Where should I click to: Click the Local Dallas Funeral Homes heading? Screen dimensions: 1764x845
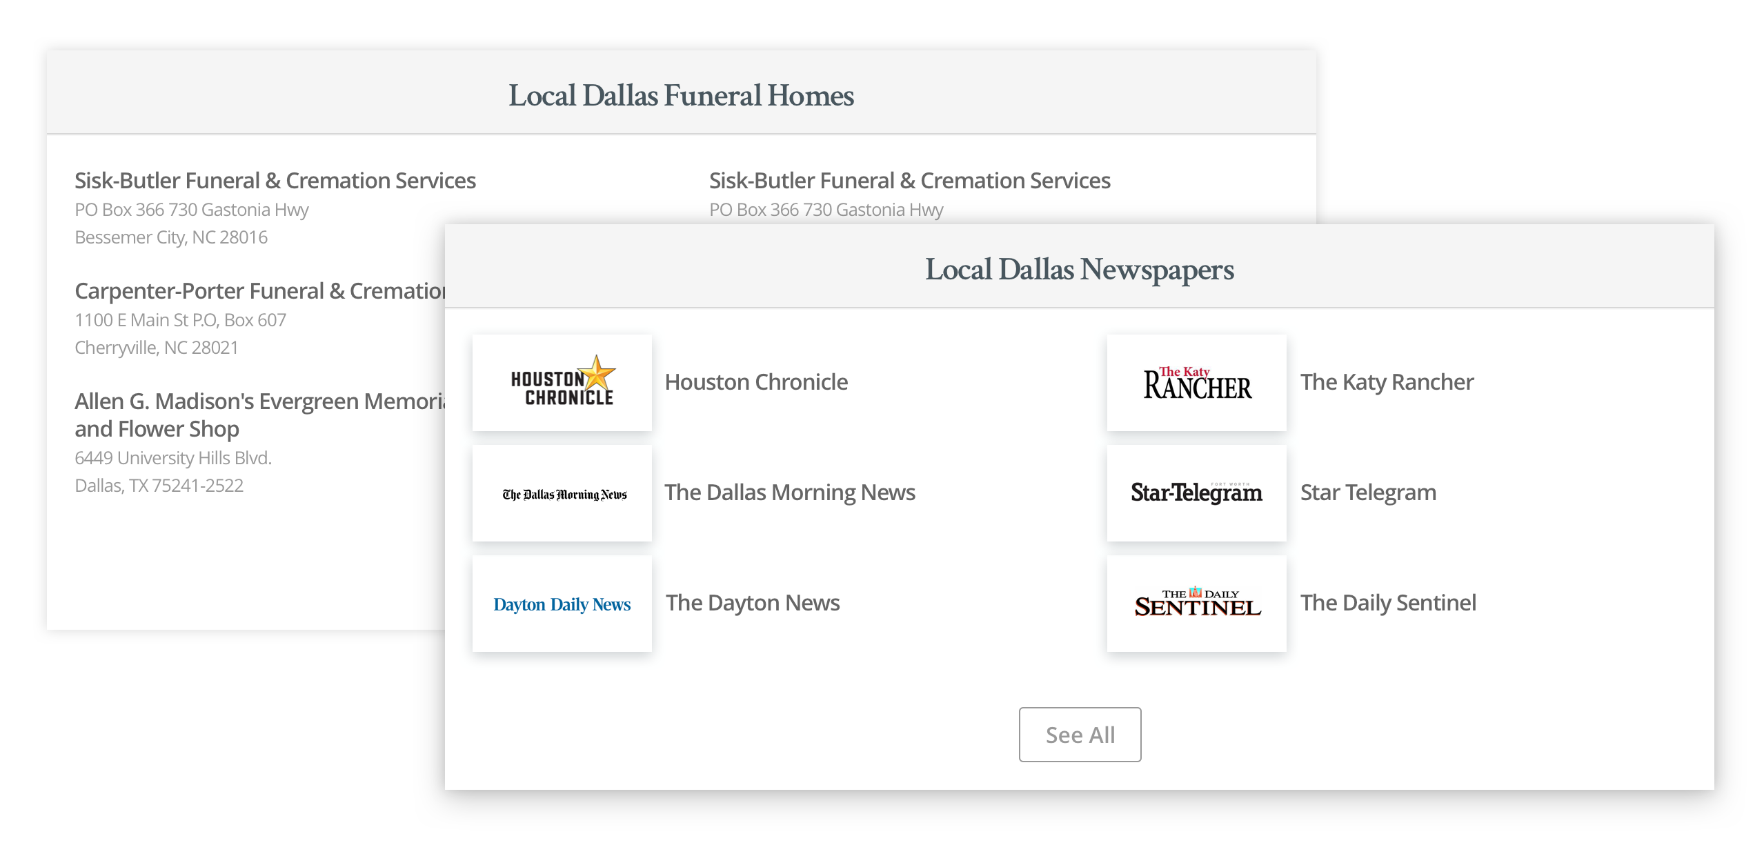point(681,95)
